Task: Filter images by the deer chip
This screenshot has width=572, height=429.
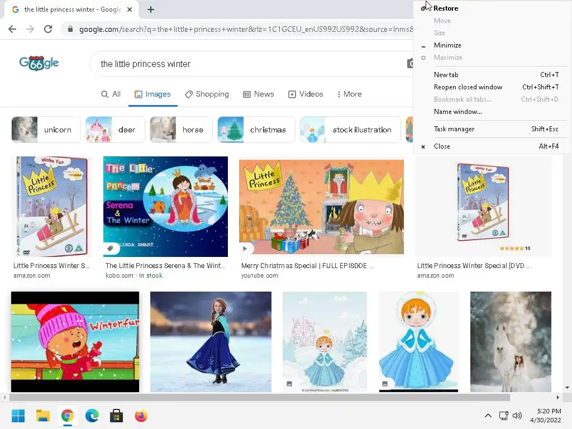Action: coord(115,130)
